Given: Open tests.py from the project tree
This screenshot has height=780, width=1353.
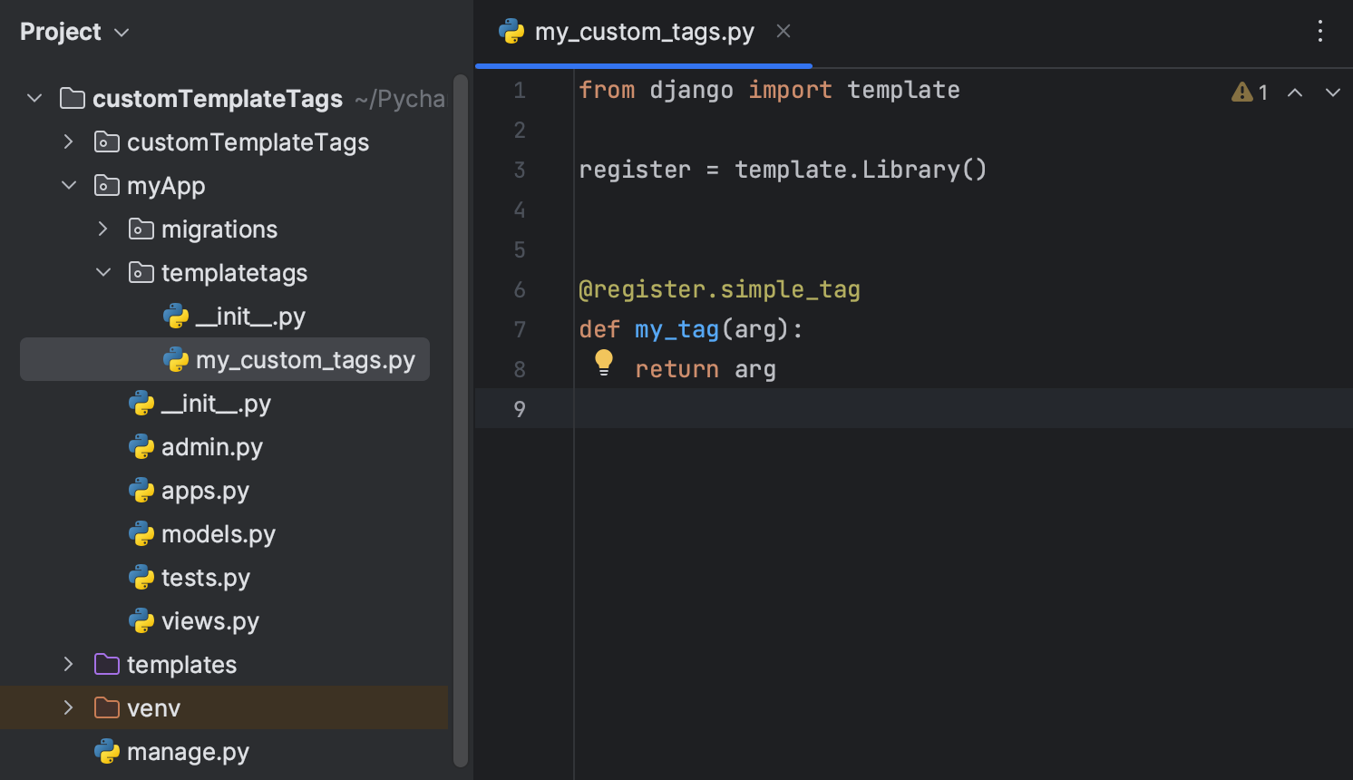Looking at the screenshot, I should [206, 577].
